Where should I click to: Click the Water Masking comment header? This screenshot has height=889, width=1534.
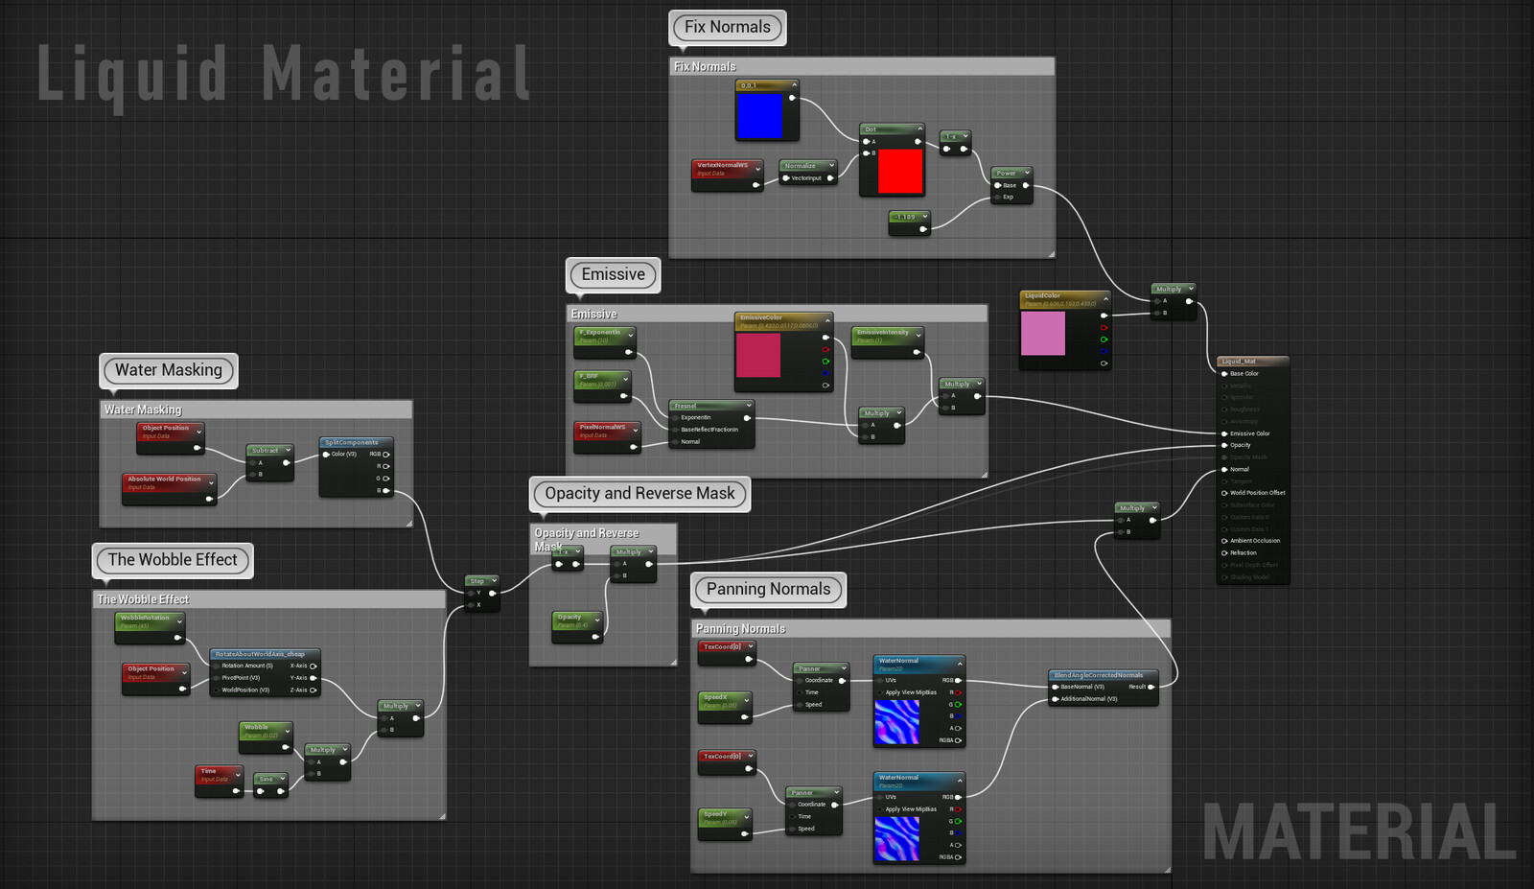coord(144,409)
